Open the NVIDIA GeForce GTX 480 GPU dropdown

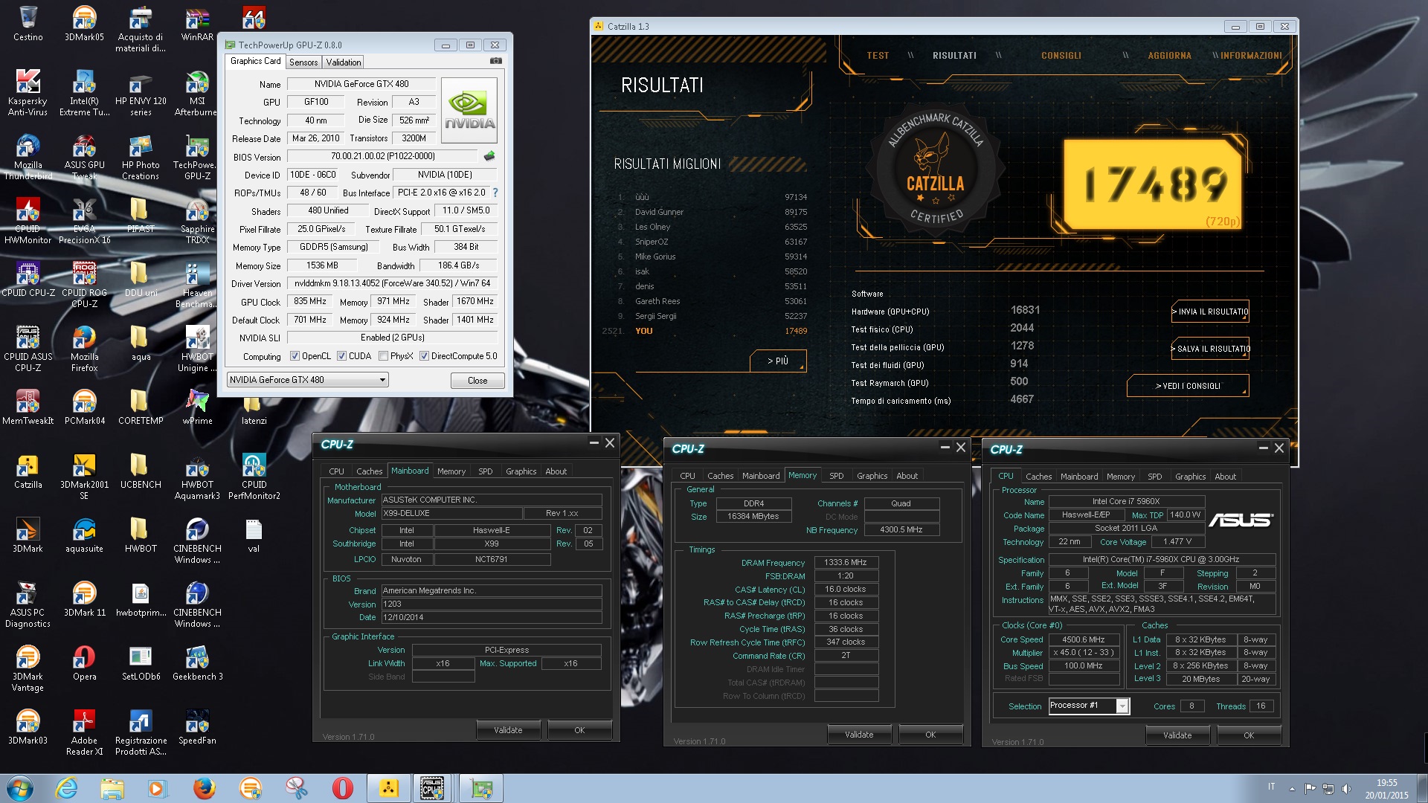point(307,380)
